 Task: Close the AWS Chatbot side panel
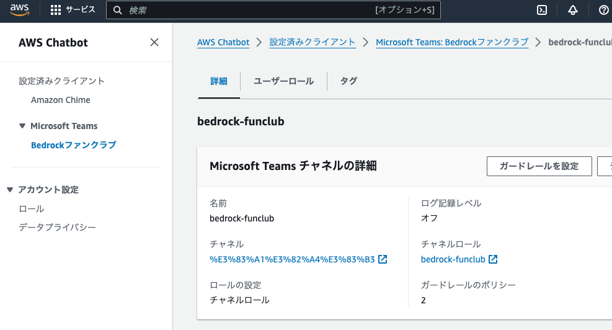(154, 42)
